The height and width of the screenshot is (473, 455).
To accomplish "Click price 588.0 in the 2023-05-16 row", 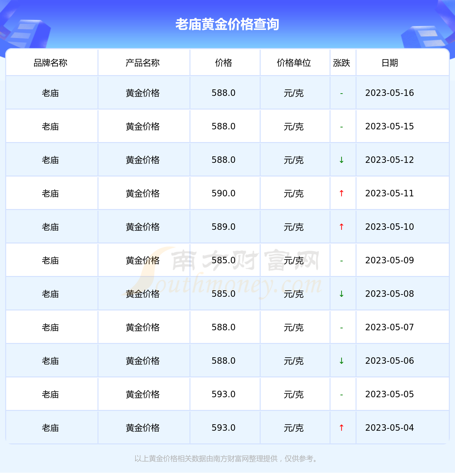I will click(224, 93).
